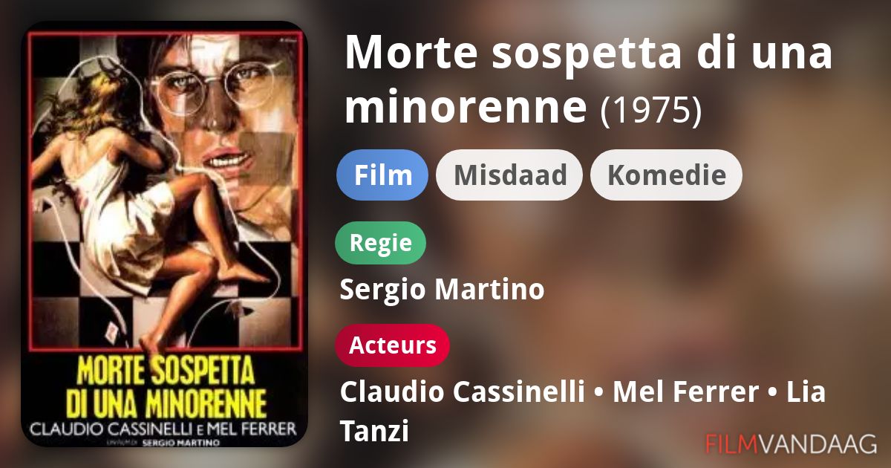The image size is (891, 468).
Task: Click the Film category pill
Action: click(x=382, y=175)
